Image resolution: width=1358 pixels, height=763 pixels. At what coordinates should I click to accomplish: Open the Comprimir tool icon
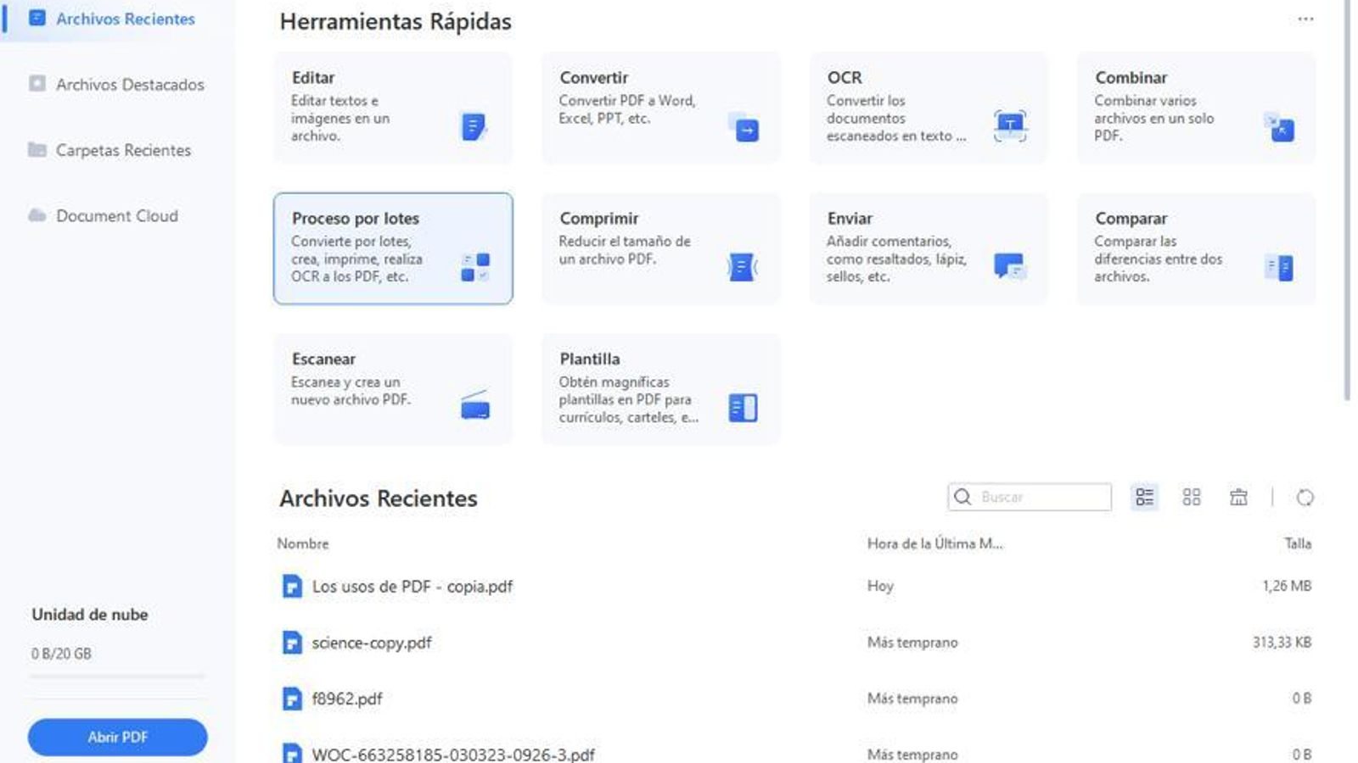[742, 268]
